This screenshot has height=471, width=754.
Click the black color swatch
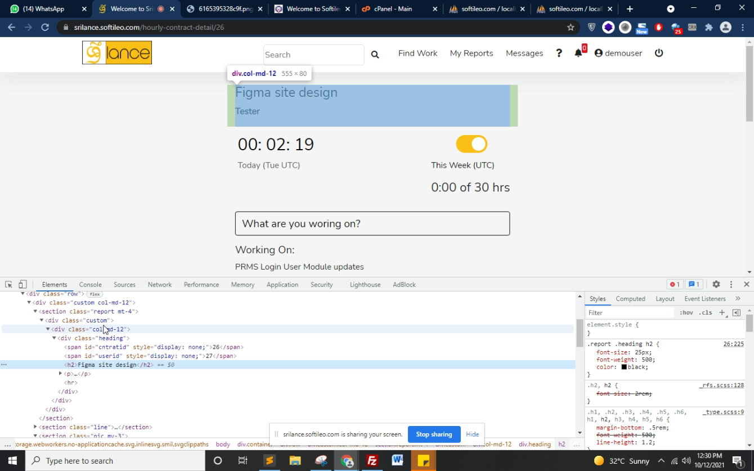[x=624, y=367]
